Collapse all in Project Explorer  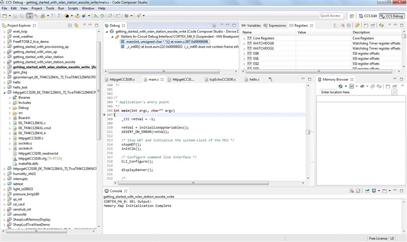70,26
